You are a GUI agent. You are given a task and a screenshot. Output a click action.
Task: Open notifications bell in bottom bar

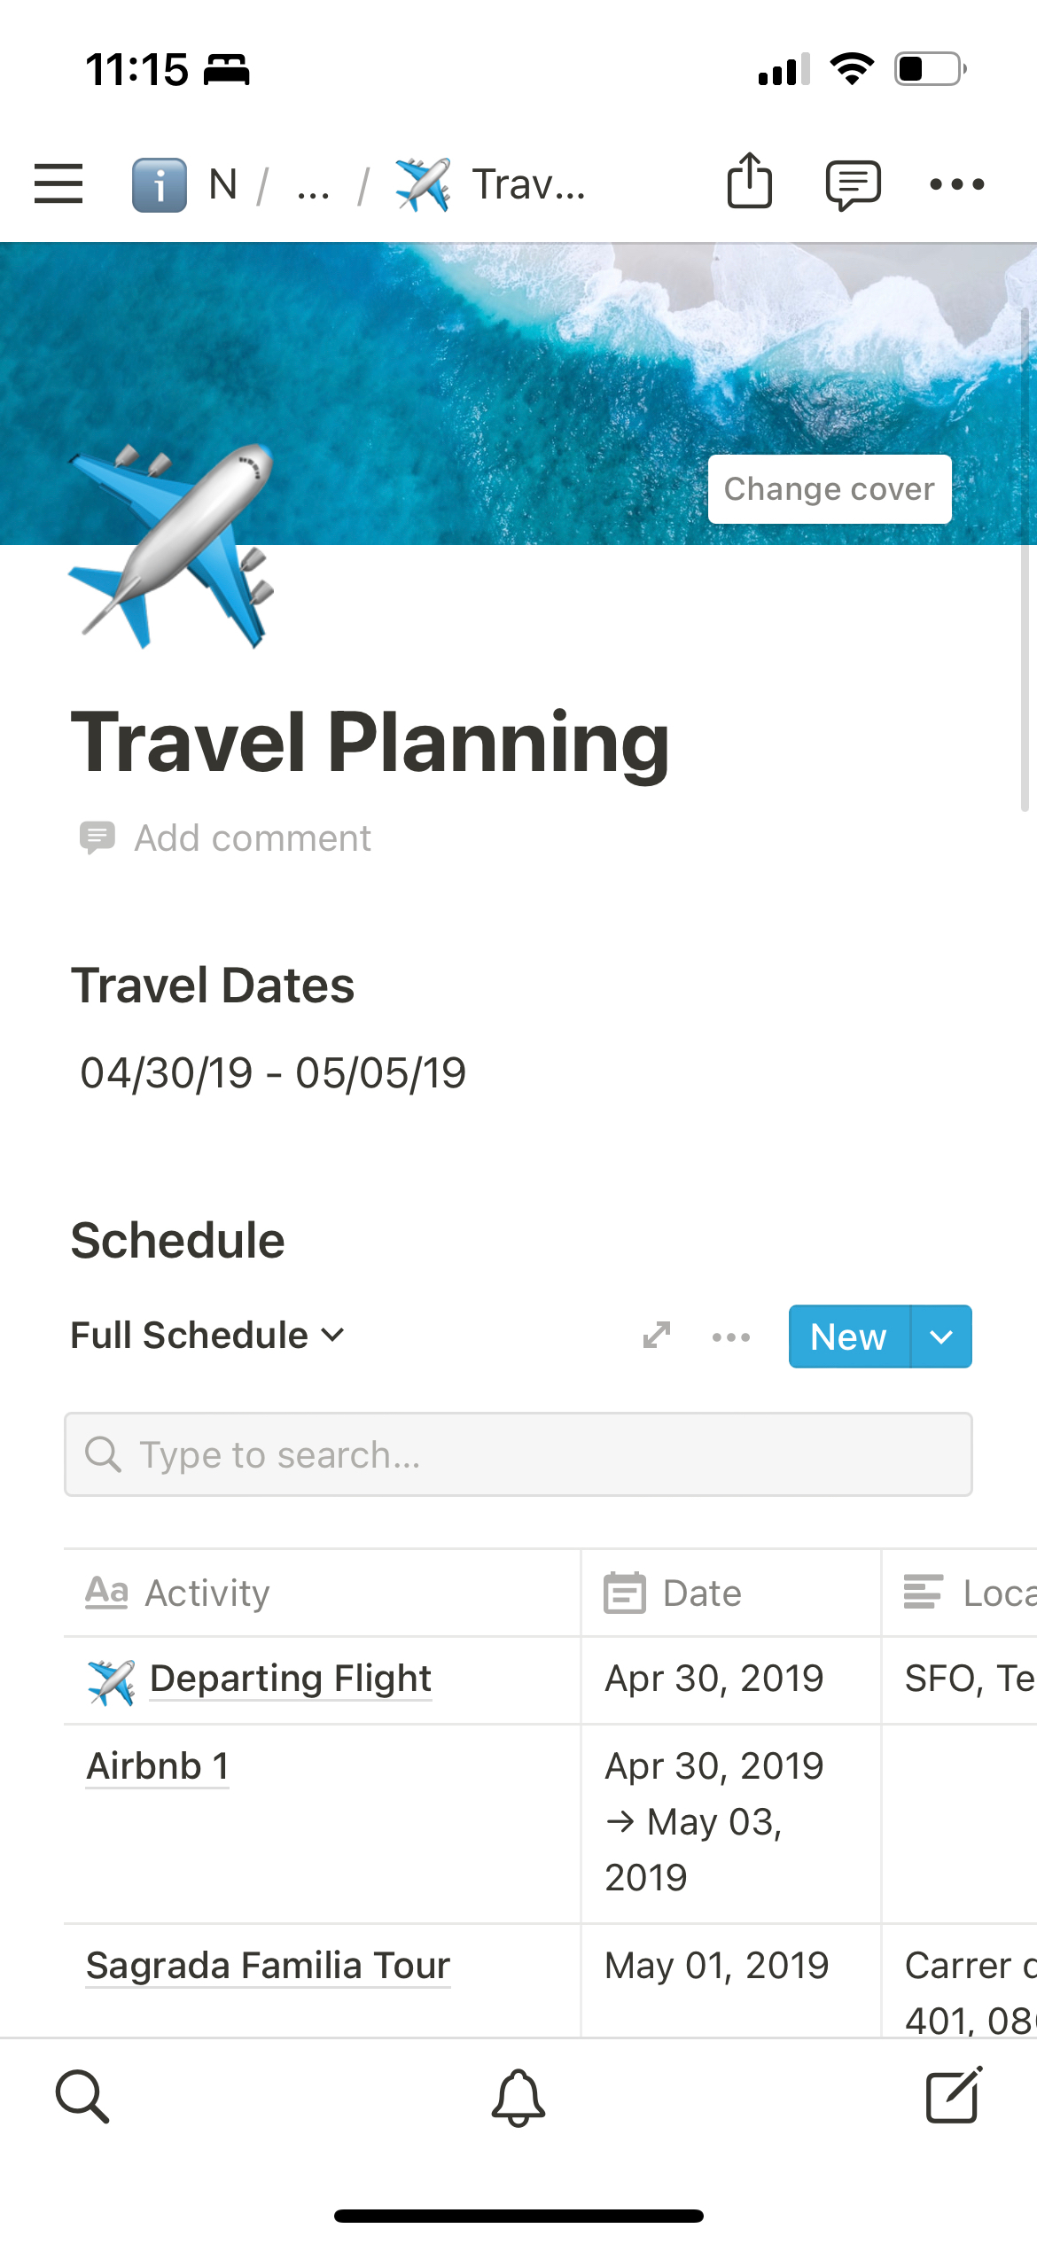[x=518, y=2097]
